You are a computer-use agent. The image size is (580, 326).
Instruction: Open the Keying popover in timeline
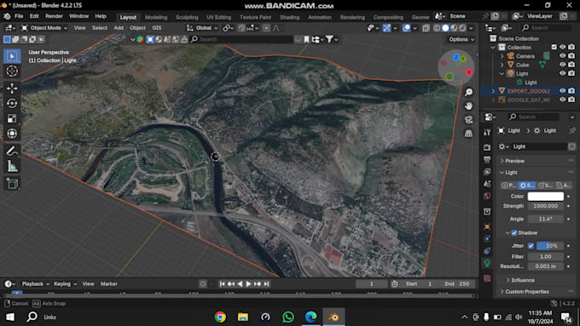65,284
